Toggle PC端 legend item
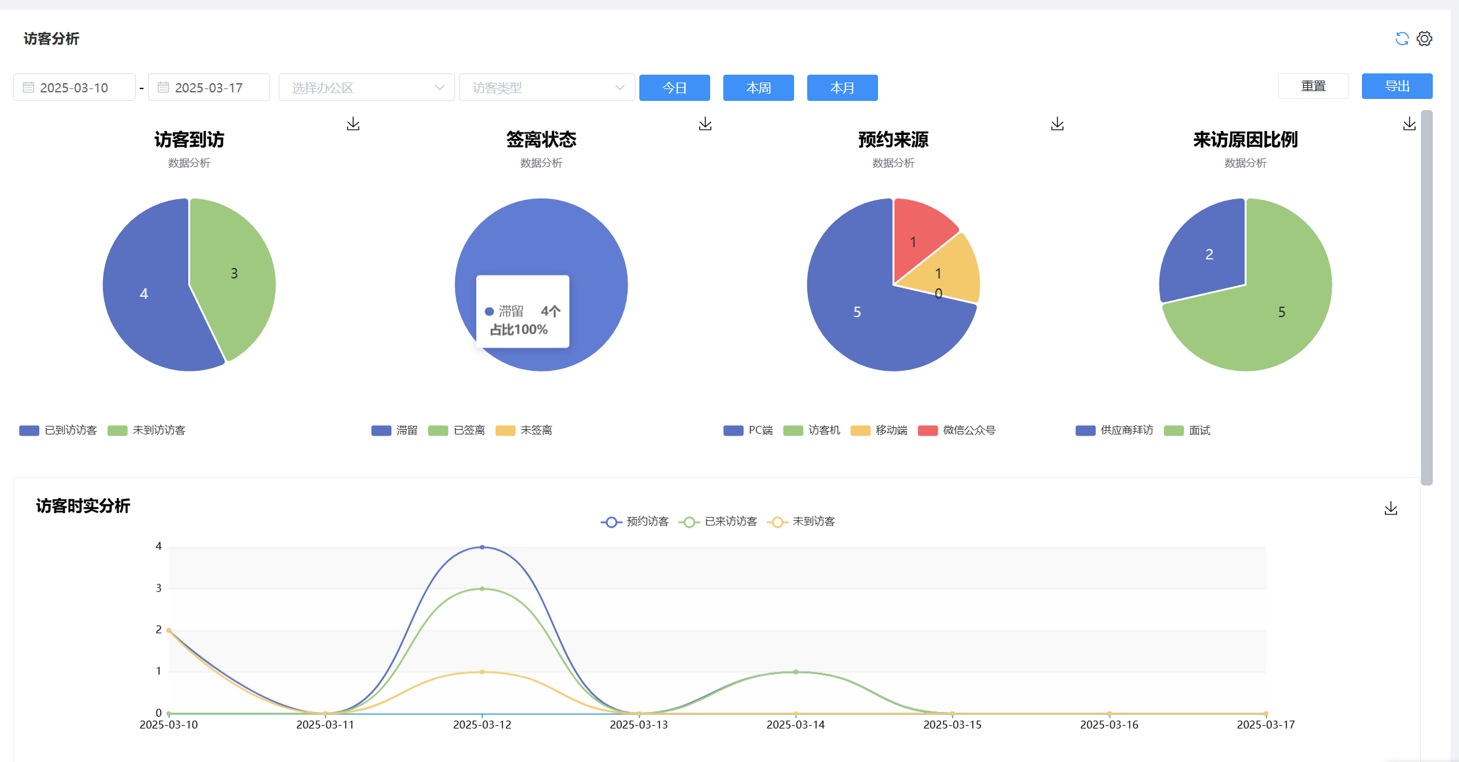The width and height of the screenshot is (1459, 762). pos(748,430)
